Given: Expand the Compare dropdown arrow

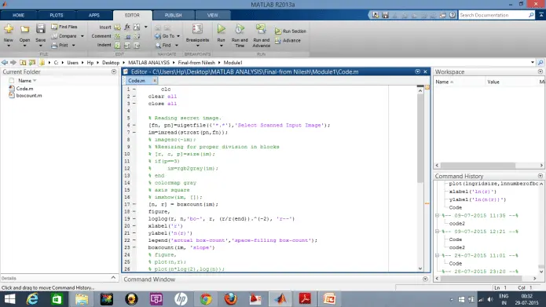Looking at the screenshot, I should pos(82,36).
